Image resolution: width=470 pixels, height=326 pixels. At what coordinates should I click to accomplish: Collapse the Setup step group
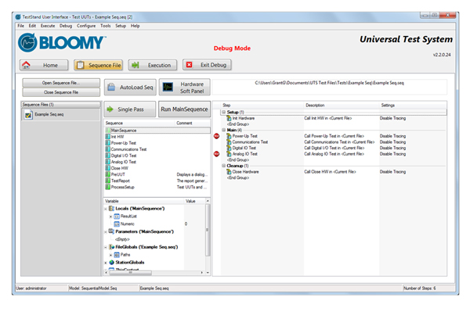[223, 112]
